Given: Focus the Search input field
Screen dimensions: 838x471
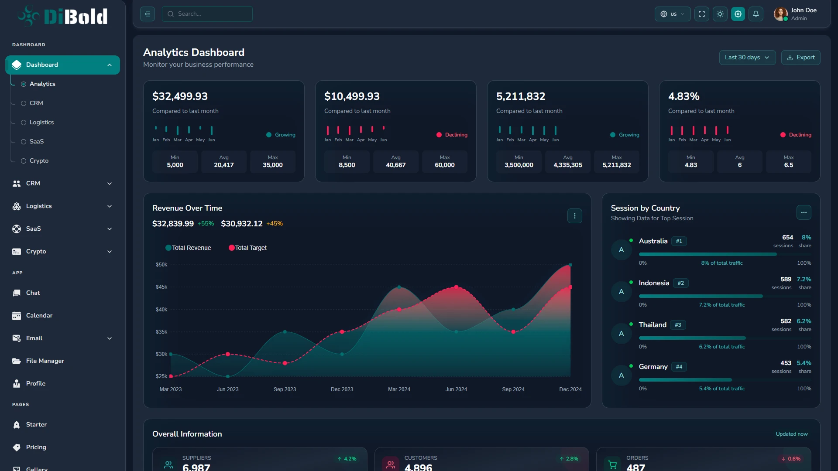Looking at the screenshot, I should point(207,14).
